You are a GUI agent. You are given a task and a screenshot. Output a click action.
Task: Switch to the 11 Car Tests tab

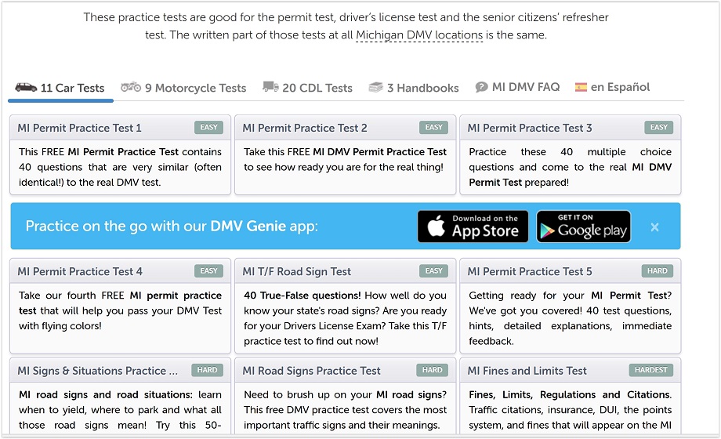(x=60, y=88)
